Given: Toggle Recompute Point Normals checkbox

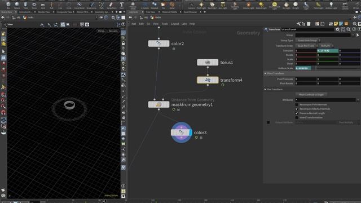Looking at the screenshot, I should point(297,104).
